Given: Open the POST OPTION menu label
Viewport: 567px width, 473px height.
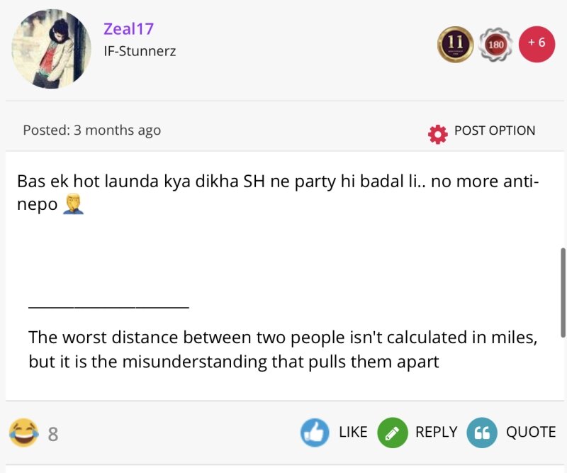Looking at the screenshot, I should click(x=494, y=130).
